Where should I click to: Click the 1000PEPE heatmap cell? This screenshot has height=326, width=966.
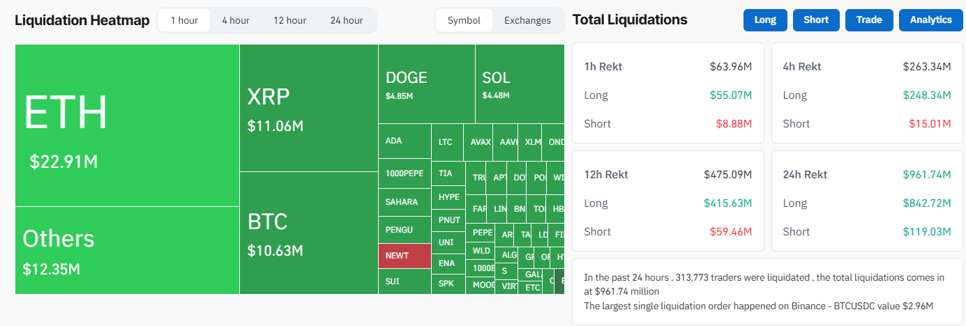(405, 173)
